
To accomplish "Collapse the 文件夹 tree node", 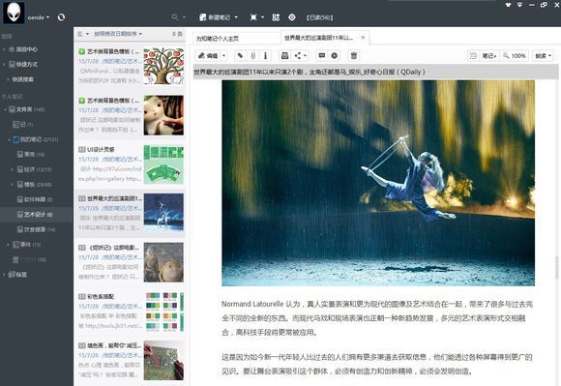I will [5, 109].
